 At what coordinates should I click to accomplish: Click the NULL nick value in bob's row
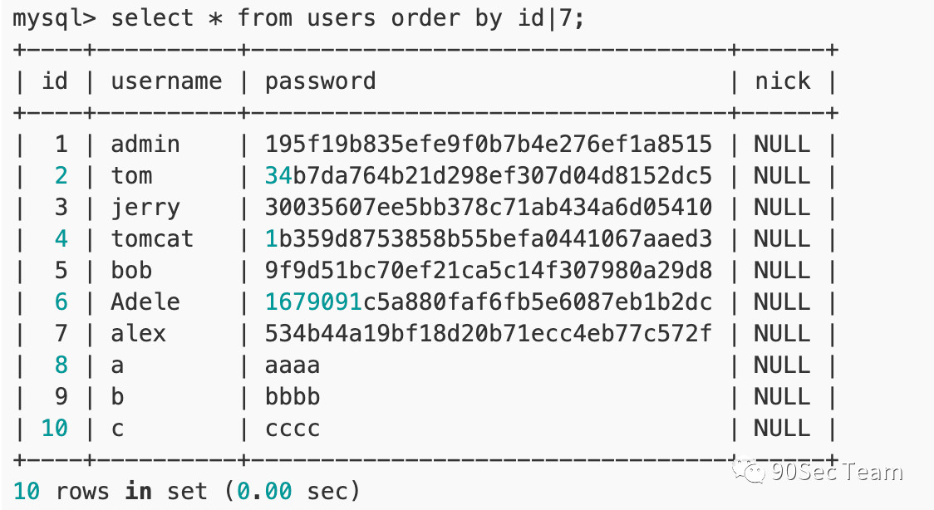[782, 270]
